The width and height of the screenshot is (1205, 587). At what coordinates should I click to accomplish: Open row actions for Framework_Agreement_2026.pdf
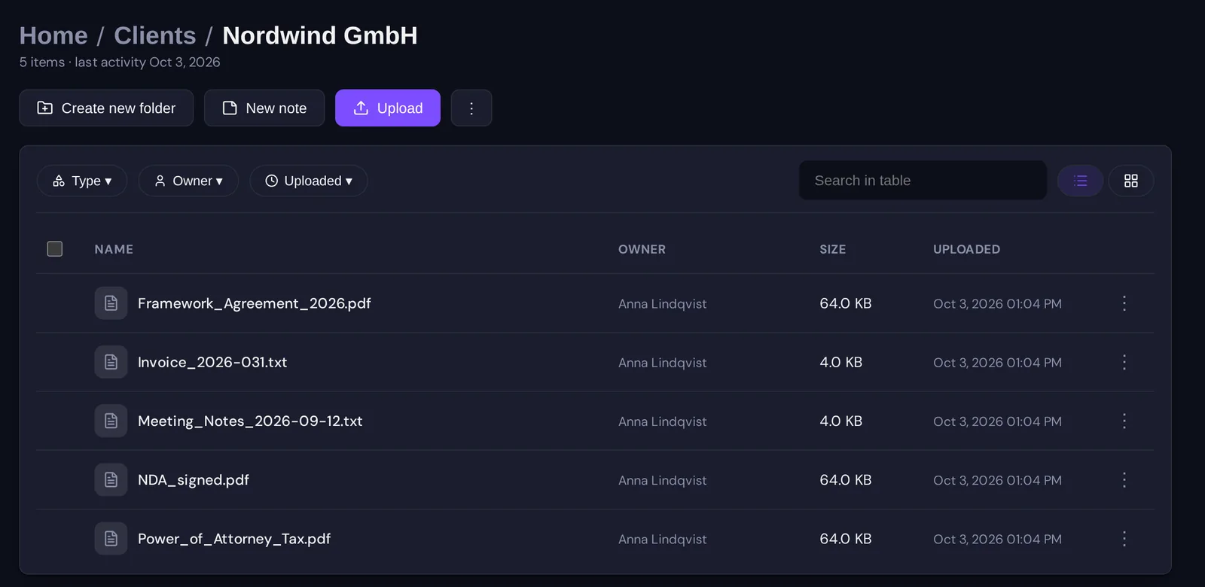pyautogui.click(x=1124, y=303)
